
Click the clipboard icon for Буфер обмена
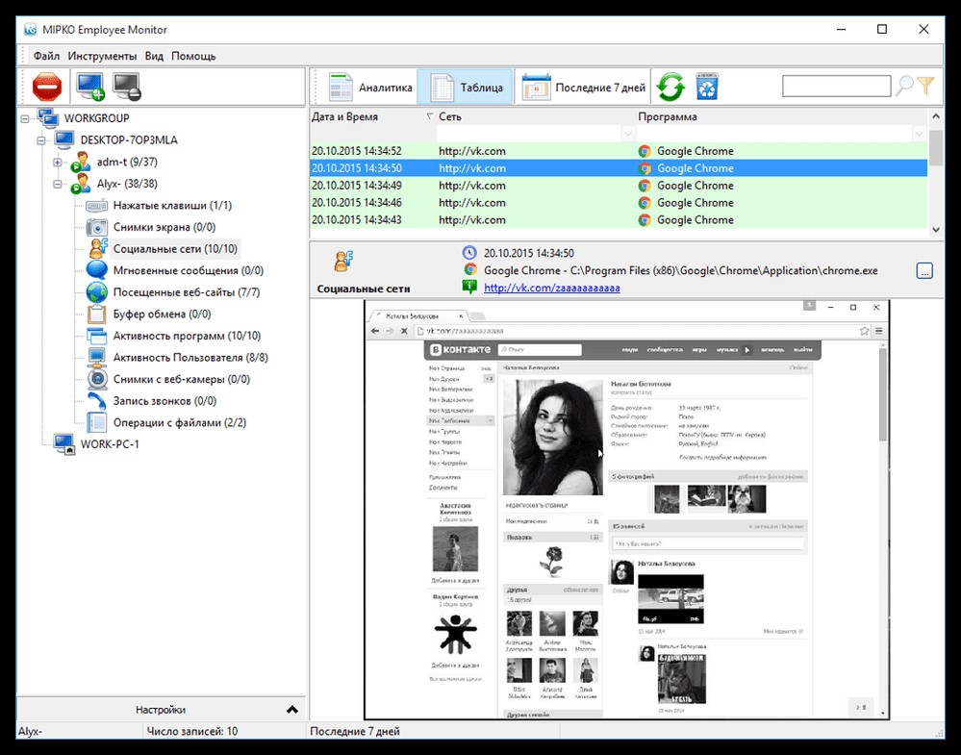point(97,314)
